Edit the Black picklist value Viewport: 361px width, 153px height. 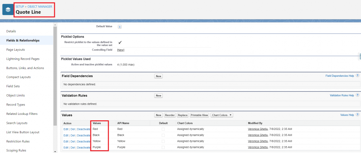pos(66,135)
